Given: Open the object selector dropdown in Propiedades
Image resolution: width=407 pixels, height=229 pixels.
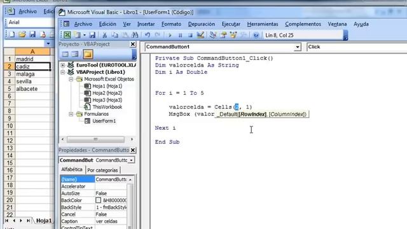Looking at the screenshot, I should (132, 160).
